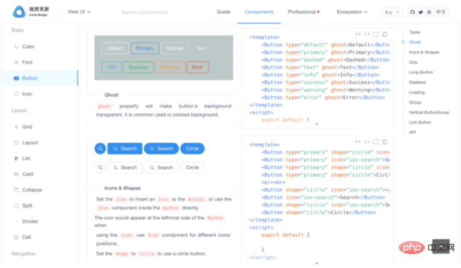Click the ghost Success button

click(x=138, y=67)
